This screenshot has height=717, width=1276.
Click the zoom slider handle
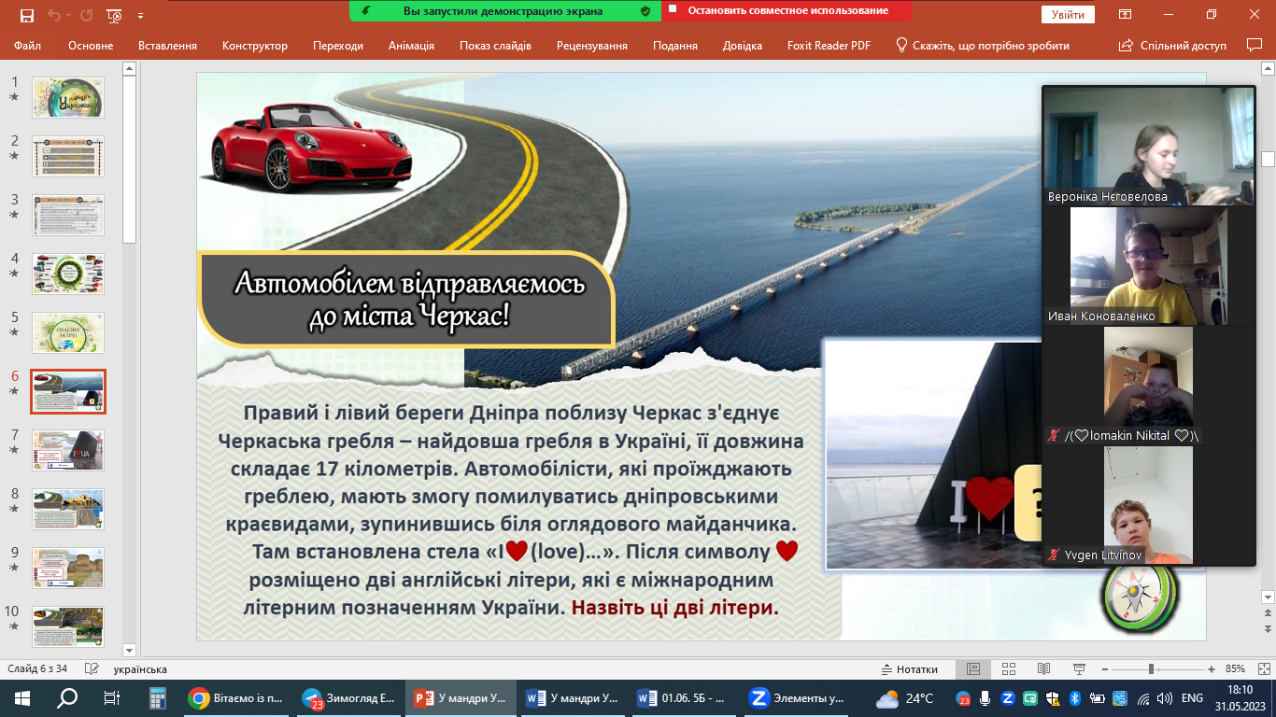coord(1151,669)
